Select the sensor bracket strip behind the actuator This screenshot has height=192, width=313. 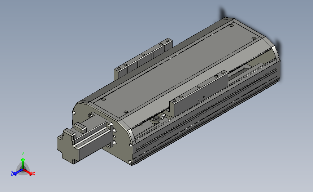pos(143,59)
